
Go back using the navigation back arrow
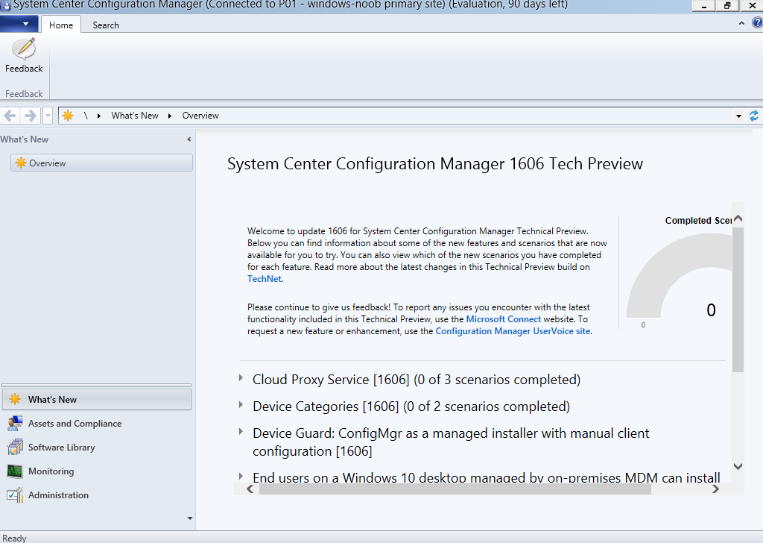click(x=10, y=116)
